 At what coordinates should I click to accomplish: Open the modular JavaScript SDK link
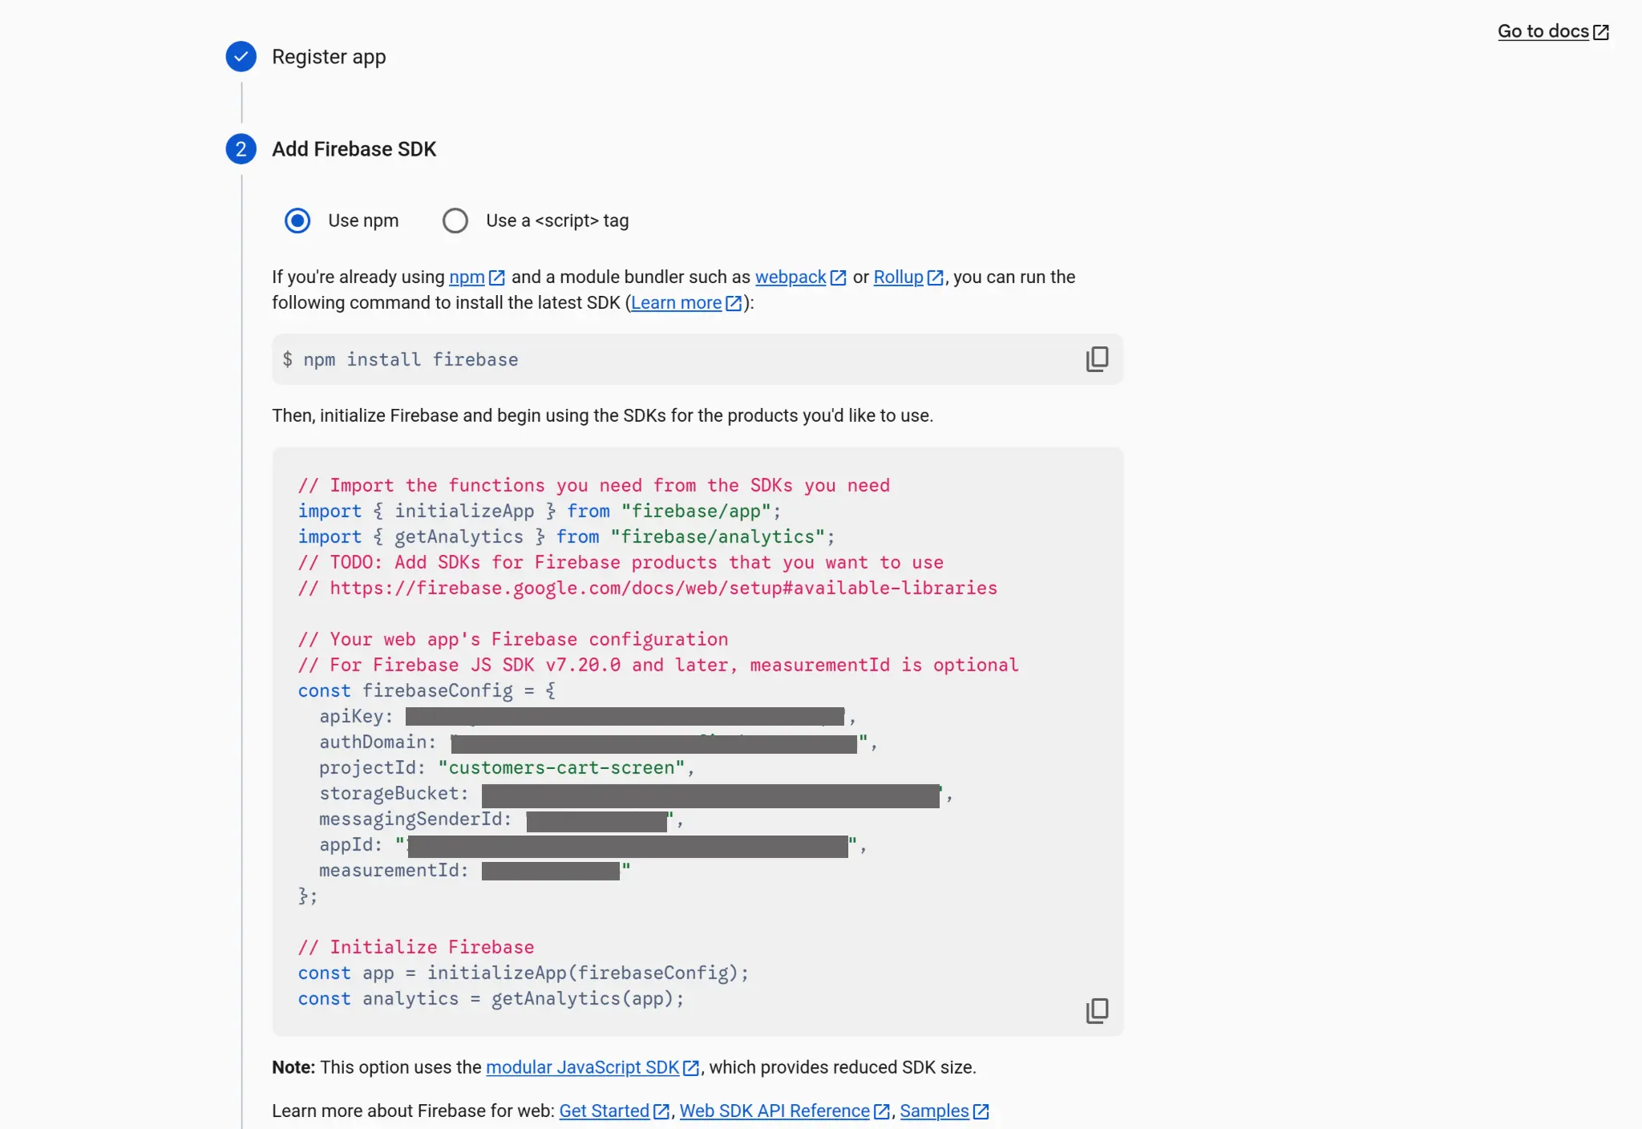tap(582, 1067)
